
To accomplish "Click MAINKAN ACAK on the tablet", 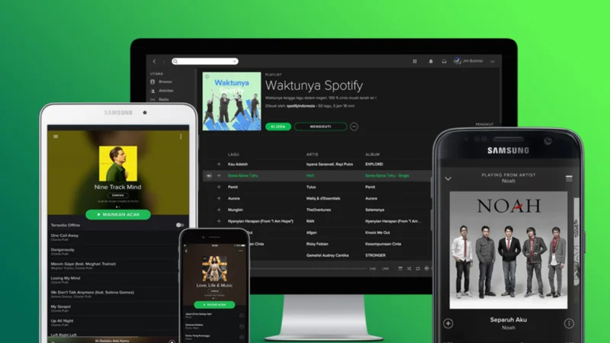I will [118, 214].
